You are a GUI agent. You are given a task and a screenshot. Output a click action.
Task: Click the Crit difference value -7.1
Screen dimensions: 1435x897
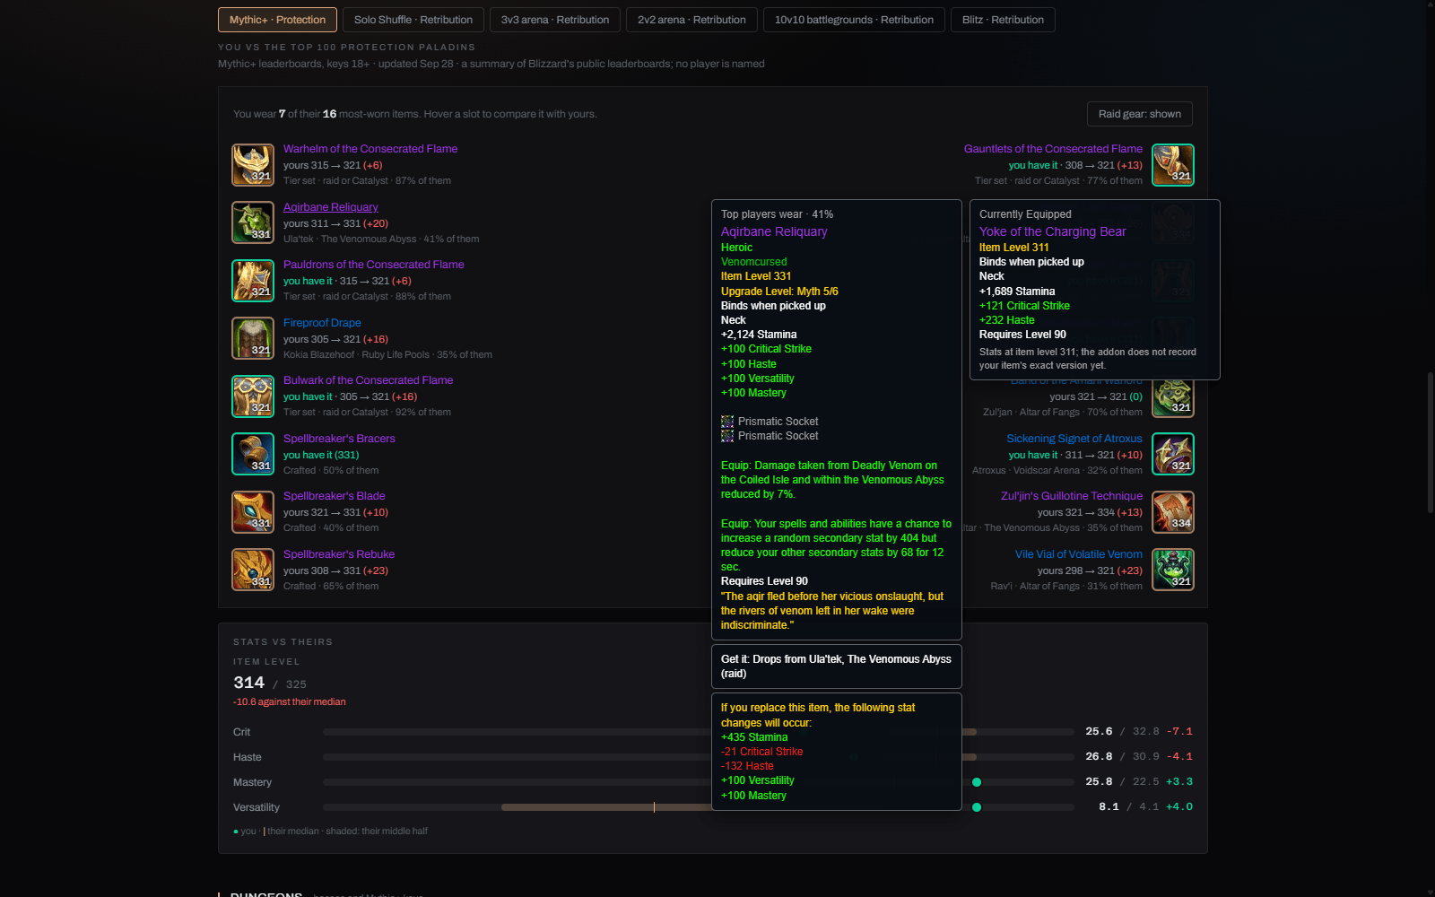click(x=1181, y=732)
